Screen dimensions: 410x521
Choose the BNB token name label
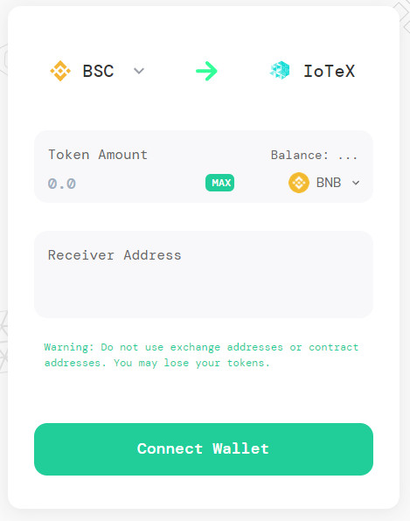329,183
